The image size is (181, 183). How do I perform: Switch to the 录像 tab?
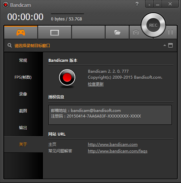point(23,94)
